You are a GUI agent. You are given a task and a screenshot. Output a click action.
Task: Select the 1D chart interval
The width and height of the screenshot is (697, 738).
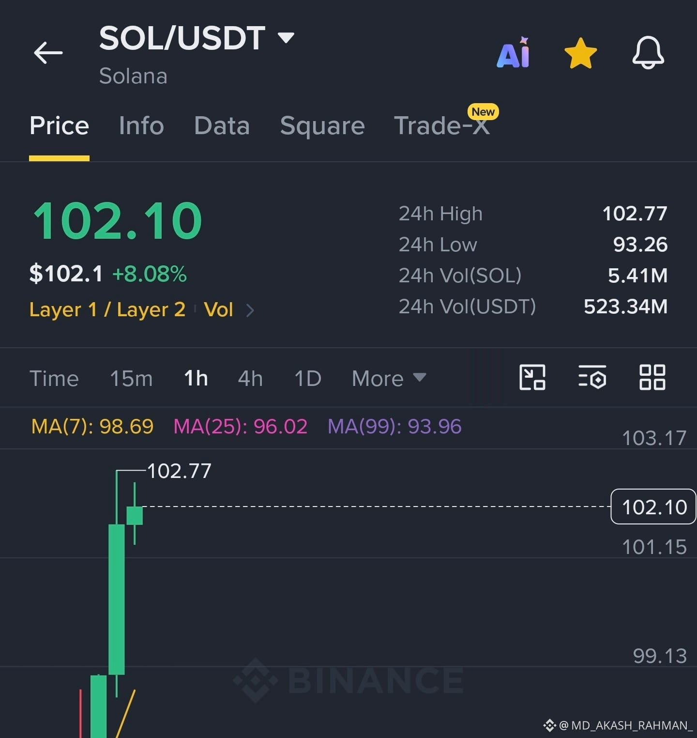(x=308, y=378)
